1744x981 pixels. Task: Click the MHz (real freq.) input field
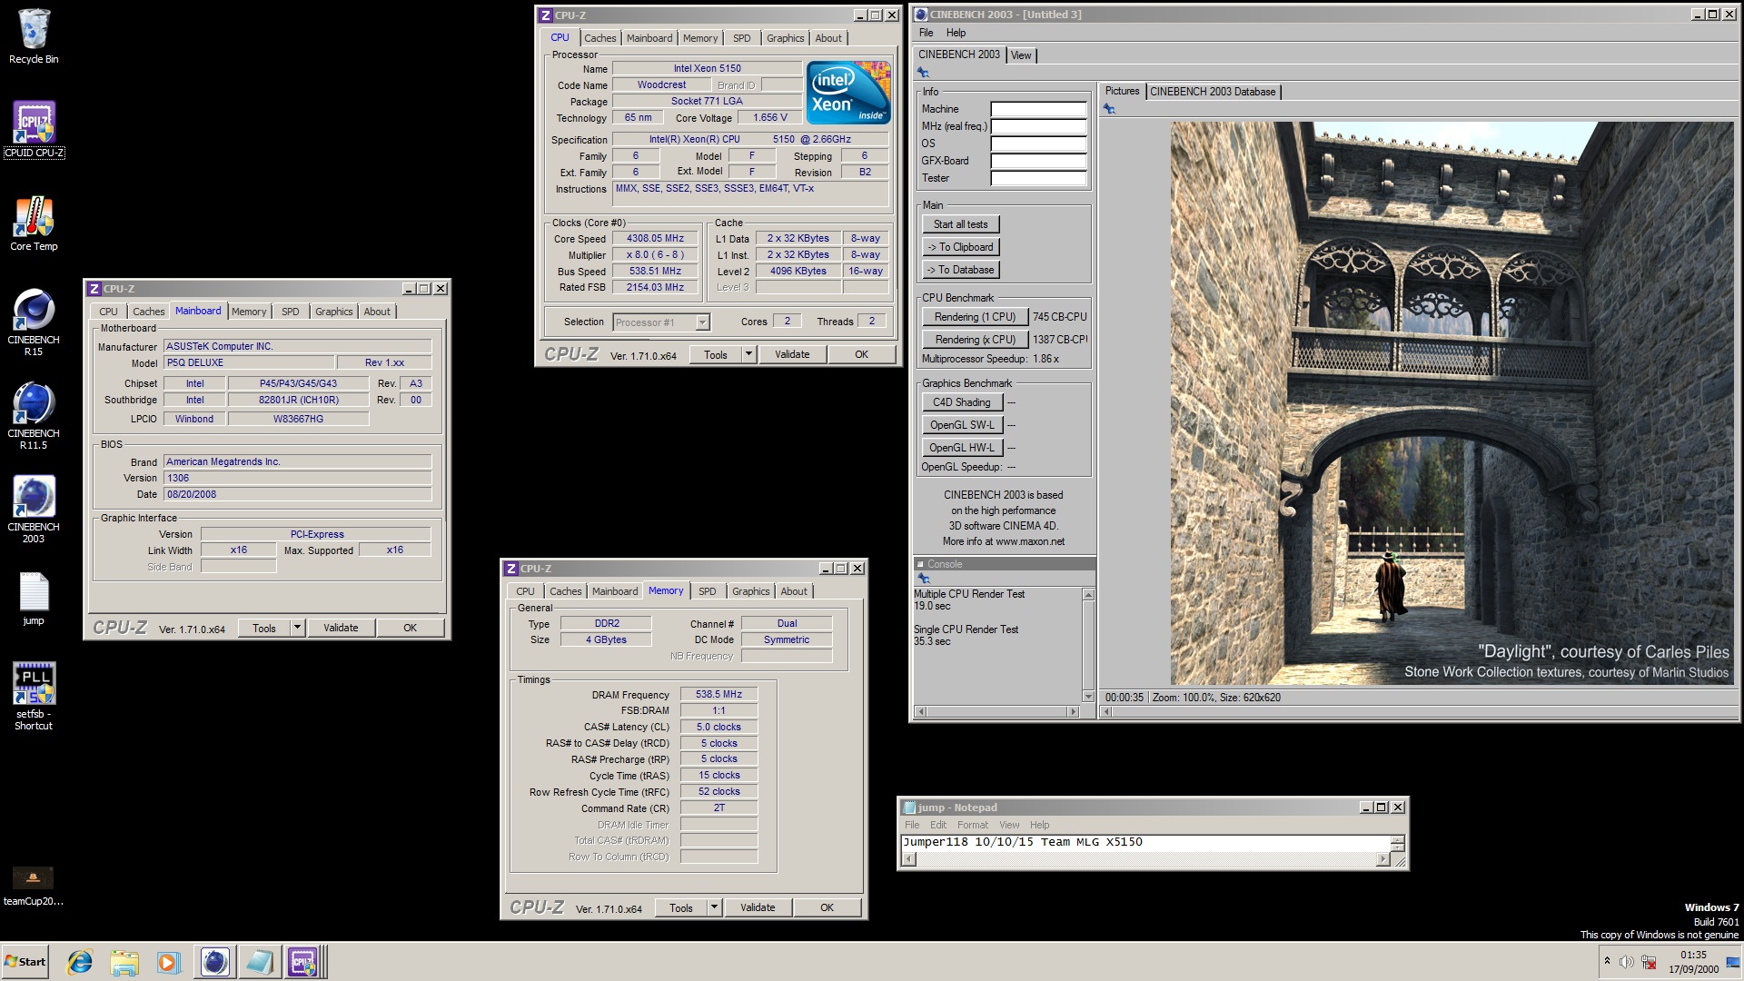(1038, 126)
